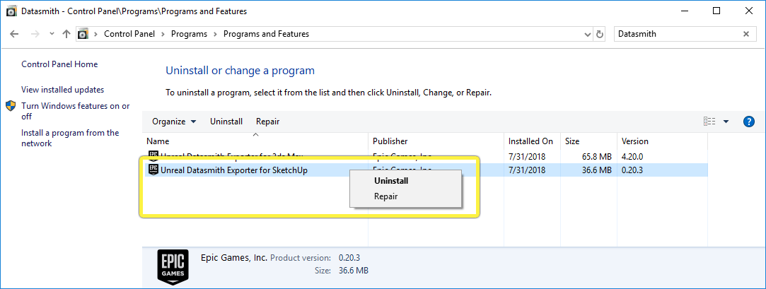Open Programs breadcrumb
The image size is (766, 289).
(x=189, y=34)
